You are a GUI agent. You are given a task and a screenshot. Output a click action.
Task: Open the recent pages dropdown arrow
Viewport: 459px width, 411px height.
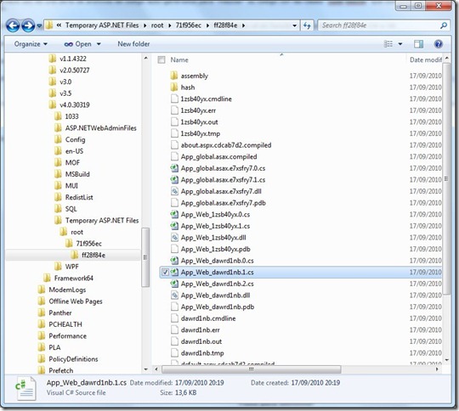39,26
